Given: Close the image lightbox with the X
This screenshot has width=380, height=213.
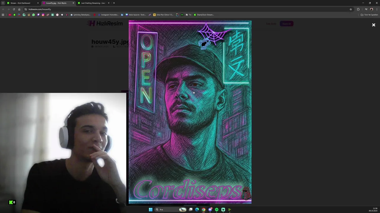Looking at the screenshot, I should (373, 25).
